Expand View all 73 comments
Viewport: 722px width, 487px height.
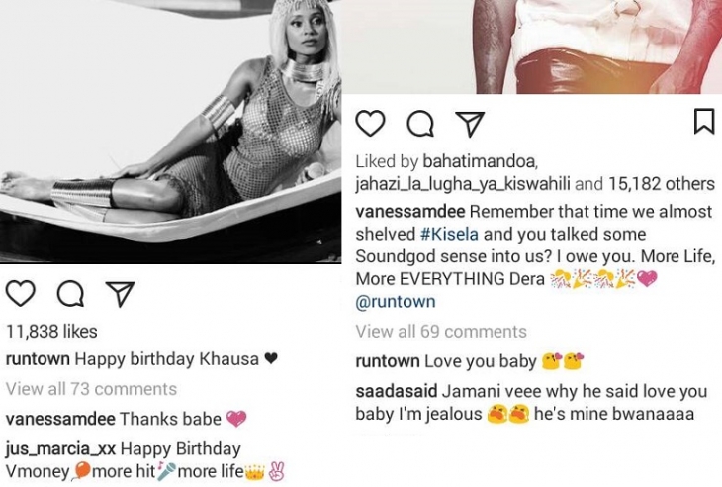pyautogui.click(x=91, y=389)
